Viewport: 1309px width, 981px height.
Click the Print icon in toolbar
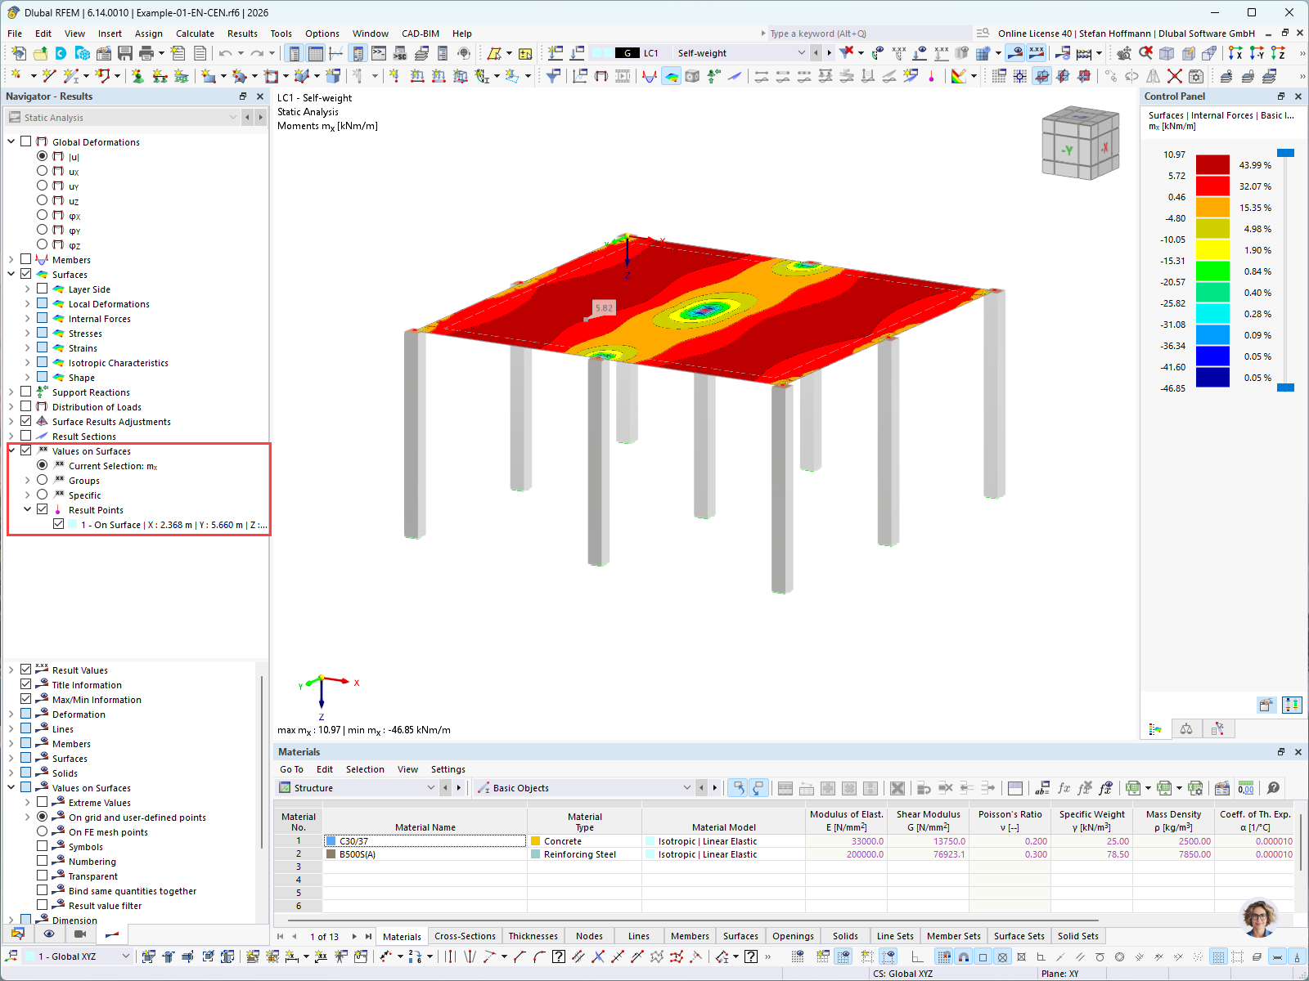[x=146, y=53]
